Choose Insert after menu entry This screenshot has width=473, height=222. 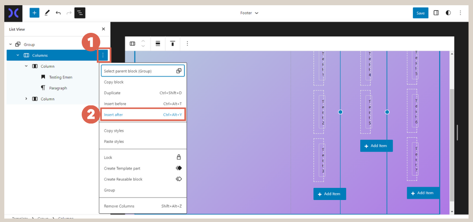point(143,115)
